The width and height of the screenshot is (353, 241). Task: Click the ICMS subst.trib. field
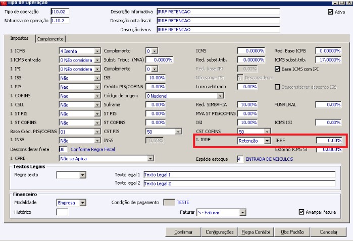pyautogui.click(x=328, y=60)
